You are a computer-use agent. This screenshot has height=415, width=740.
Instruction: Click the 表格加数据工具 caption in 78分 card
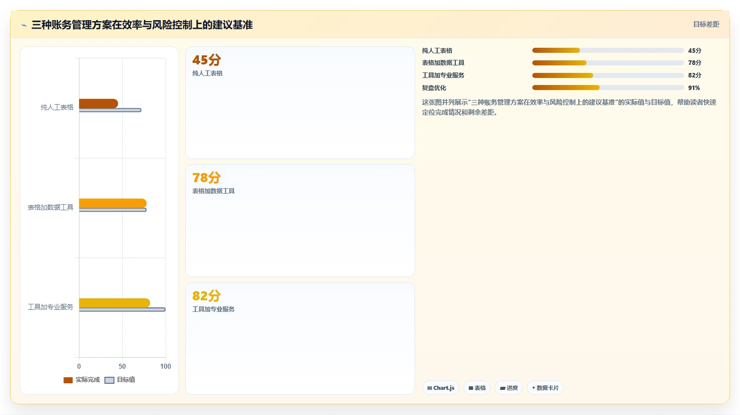[213, 191]
